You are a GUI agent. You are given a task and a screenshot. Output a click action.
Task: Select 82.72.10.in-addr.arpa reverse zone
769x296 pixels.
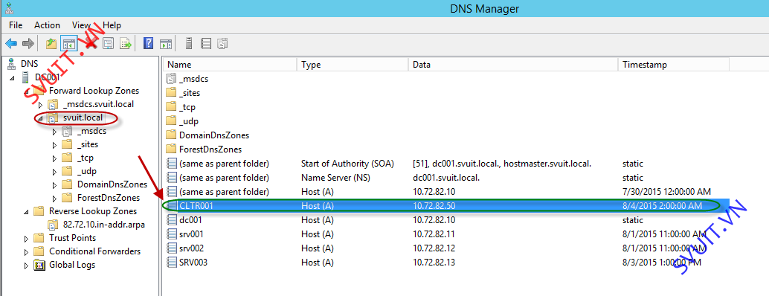[104, 225]
